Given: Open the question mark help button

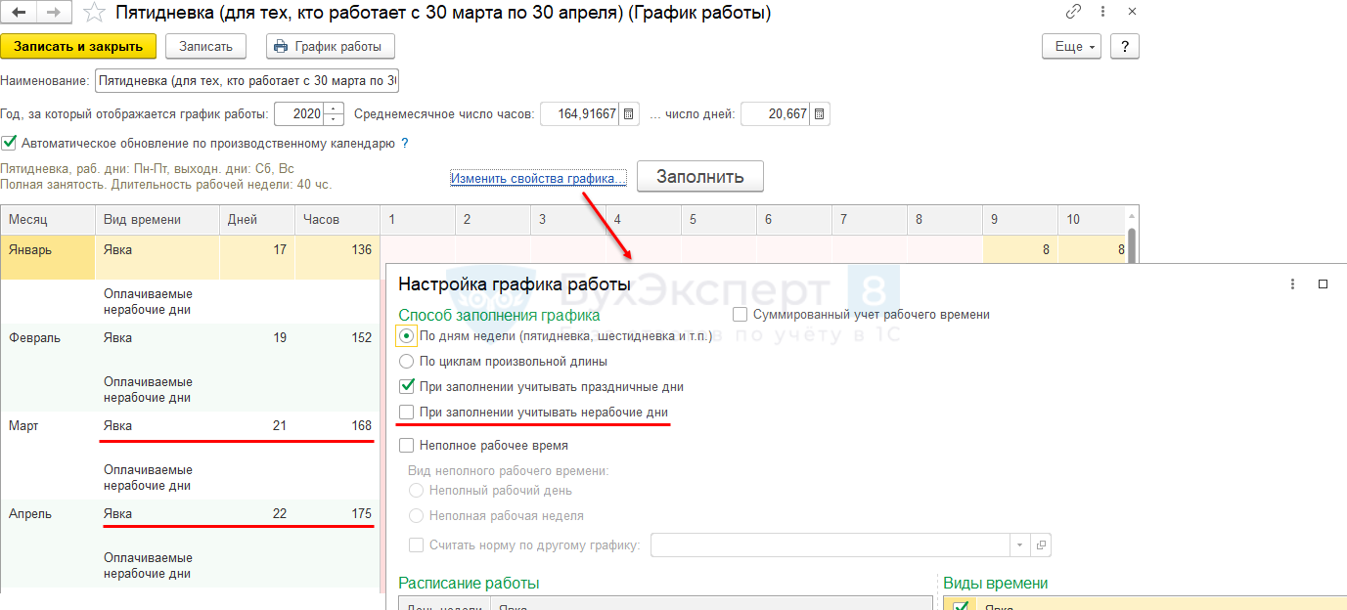Looking at the screenshot, I should coord(1125,46).
